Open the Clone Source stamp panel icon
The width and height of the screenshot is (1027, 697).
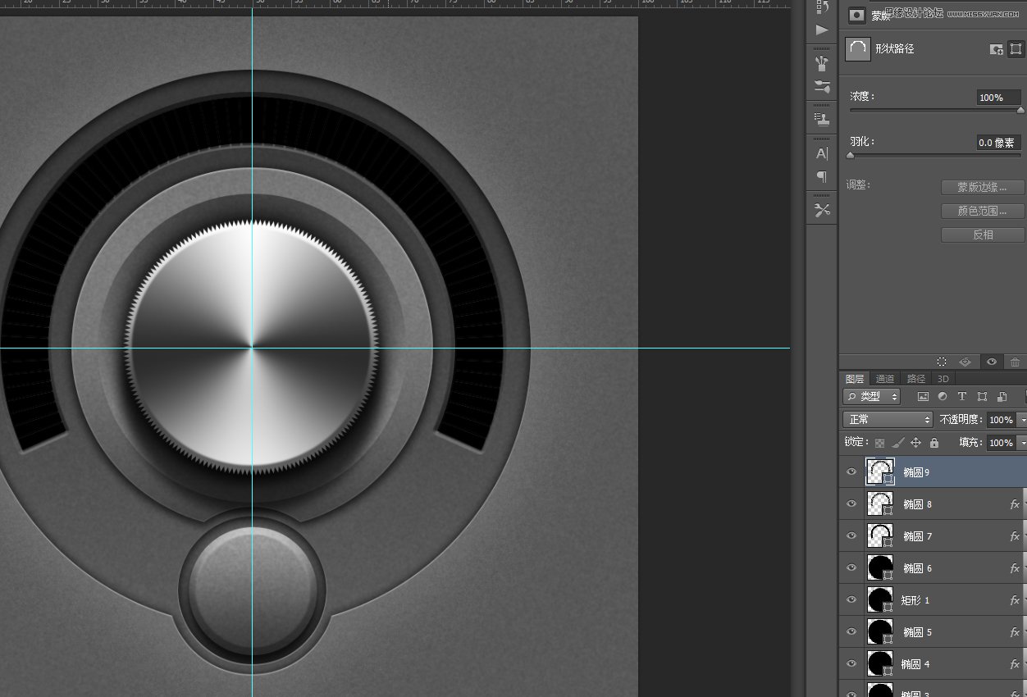[821, 120]
